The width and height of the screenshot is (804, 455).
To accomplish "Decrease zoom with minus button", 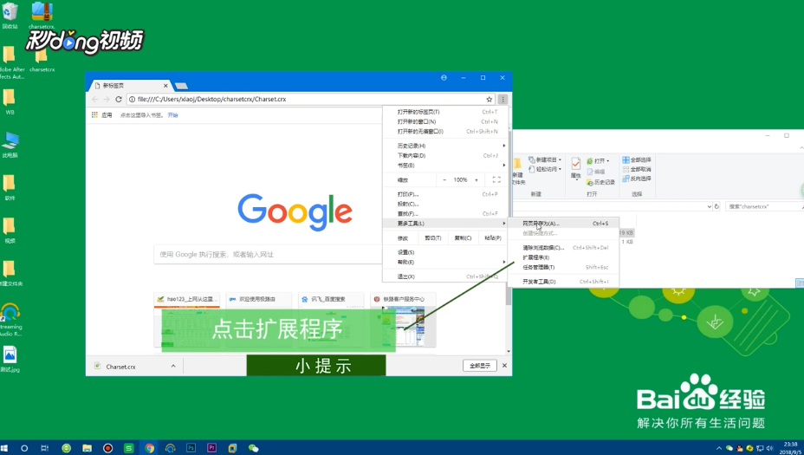I will [x=444, y=180].
